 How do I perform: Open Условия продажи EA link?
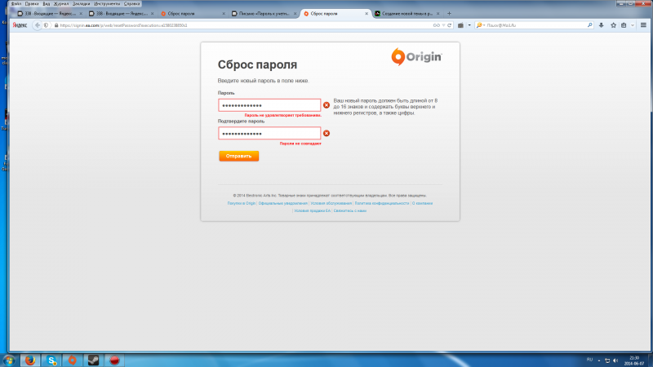[x=313, y=211]
